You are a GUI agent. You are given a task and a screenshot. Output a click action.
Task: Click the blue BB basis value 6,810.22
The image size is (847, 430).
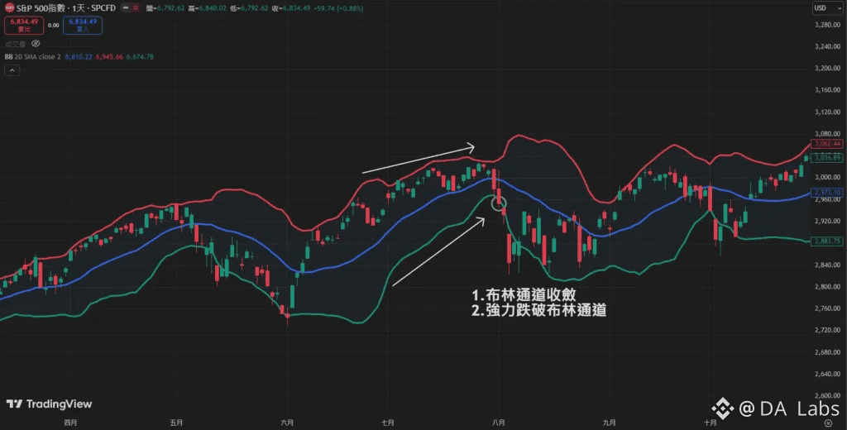pyautogui.click(x=79, y=57)
